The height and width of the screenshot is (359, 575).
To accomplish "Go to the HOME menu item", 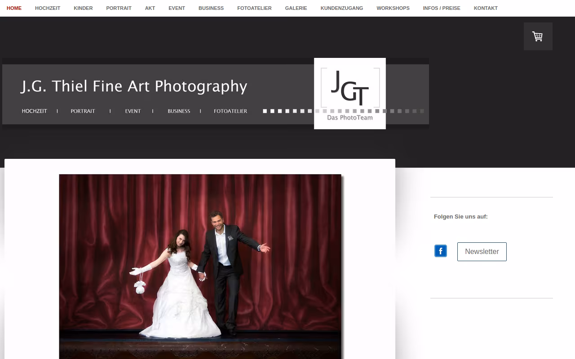I will pyautogui.click(x=14, y=8).
